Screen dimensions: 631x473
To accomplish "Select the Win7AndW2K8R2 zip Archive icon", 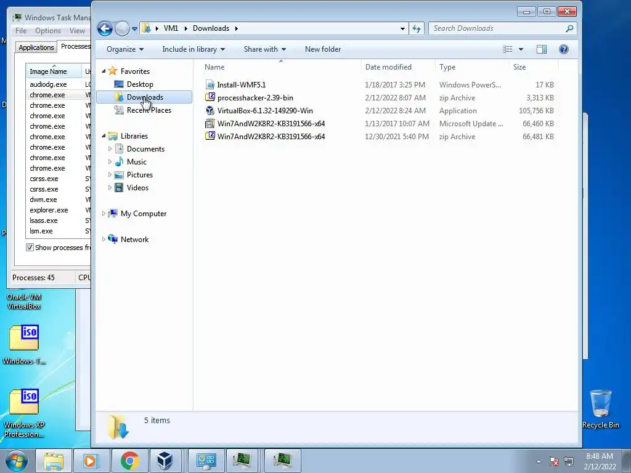I will coord(210,136).
